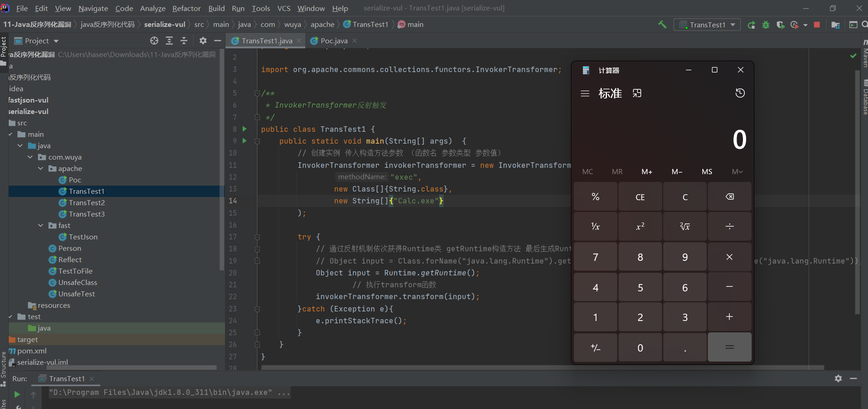
Task: Run with coverage shield icon
Action: (780, 25)
